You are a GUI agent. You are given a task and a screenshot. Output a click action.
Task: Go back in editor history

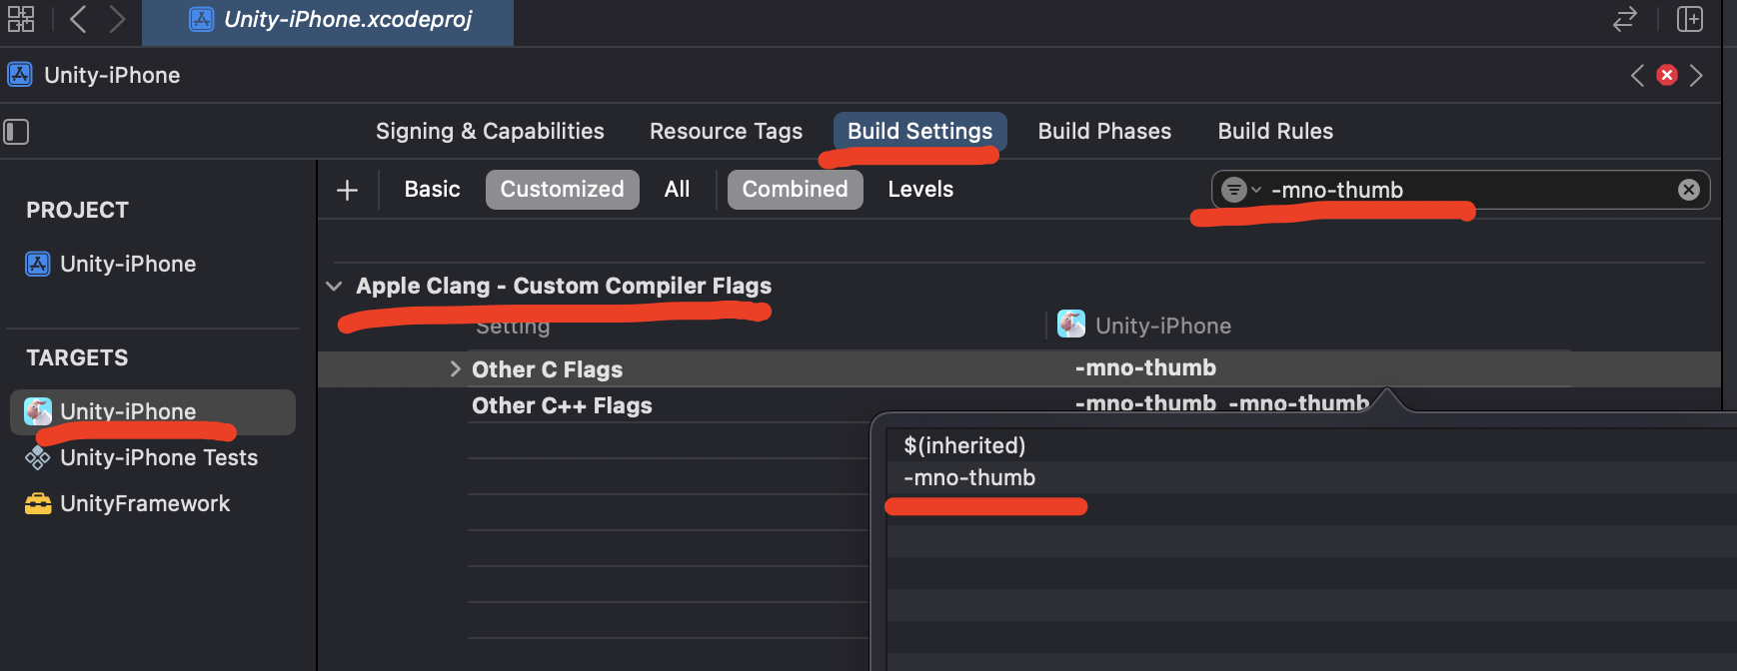click(x=78, y=19)
